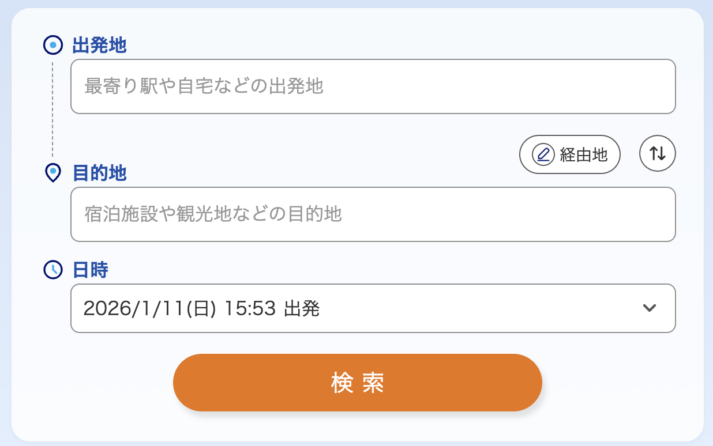Click the 経由地 text label
The height and width of the screenshot is (446, 713).
(x=584, y=154)
